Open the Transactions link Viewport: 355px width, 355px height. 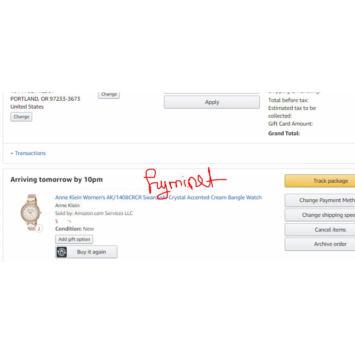pyautogui.click(x=31, y=153)
